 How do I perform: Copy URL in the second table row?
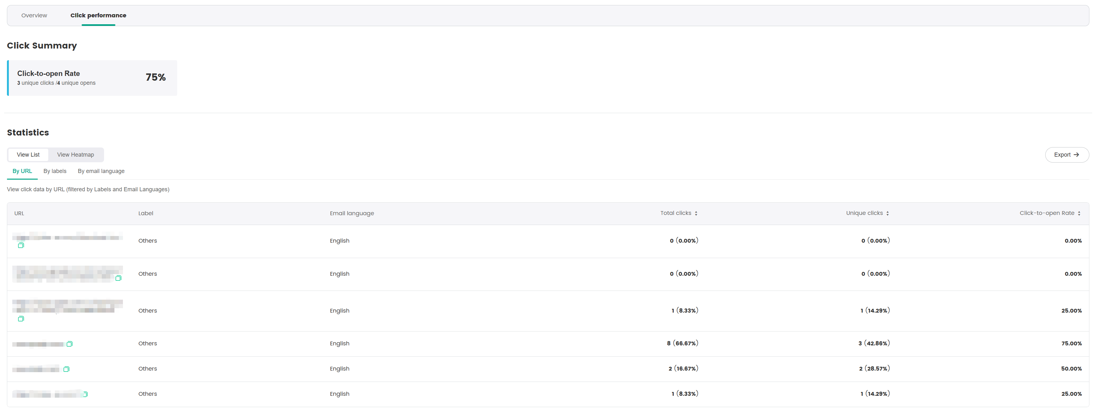(x=118, y=278)
